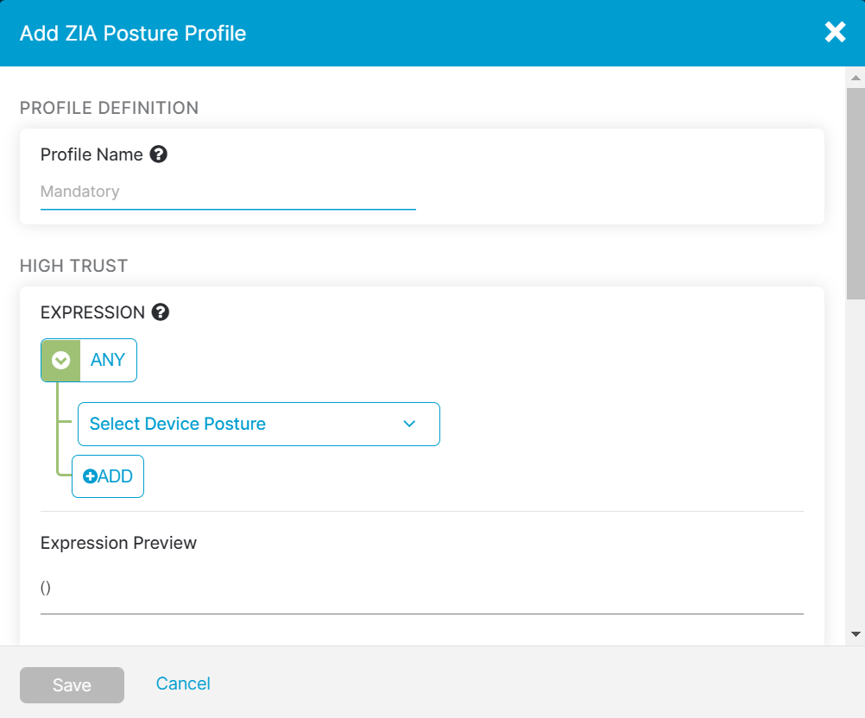Image resolution: width=865 pixels, height=718 pixels.
Task: Focus the Profile Name input field
Action: pyautogui.click(x=228, y=192)
